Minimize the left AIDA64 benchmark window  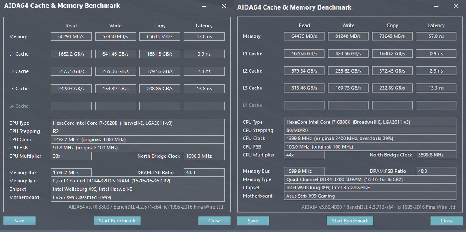(205, 6)
